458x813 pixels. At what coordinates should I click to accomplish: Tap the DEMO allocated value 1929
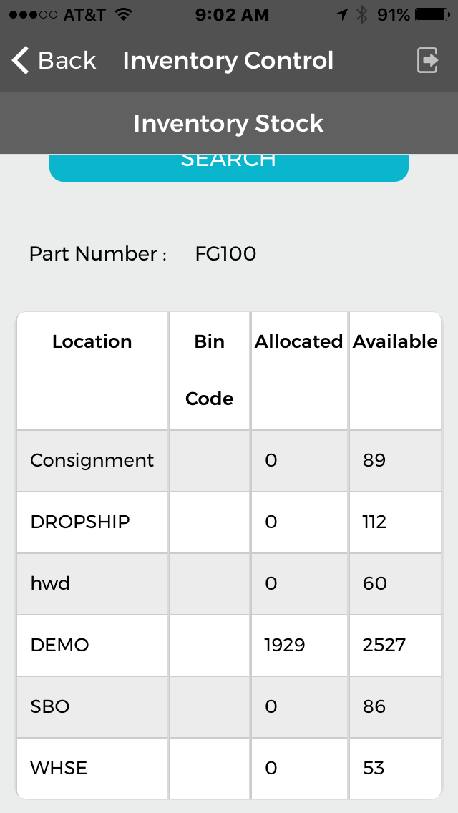(x=285, y=645)
